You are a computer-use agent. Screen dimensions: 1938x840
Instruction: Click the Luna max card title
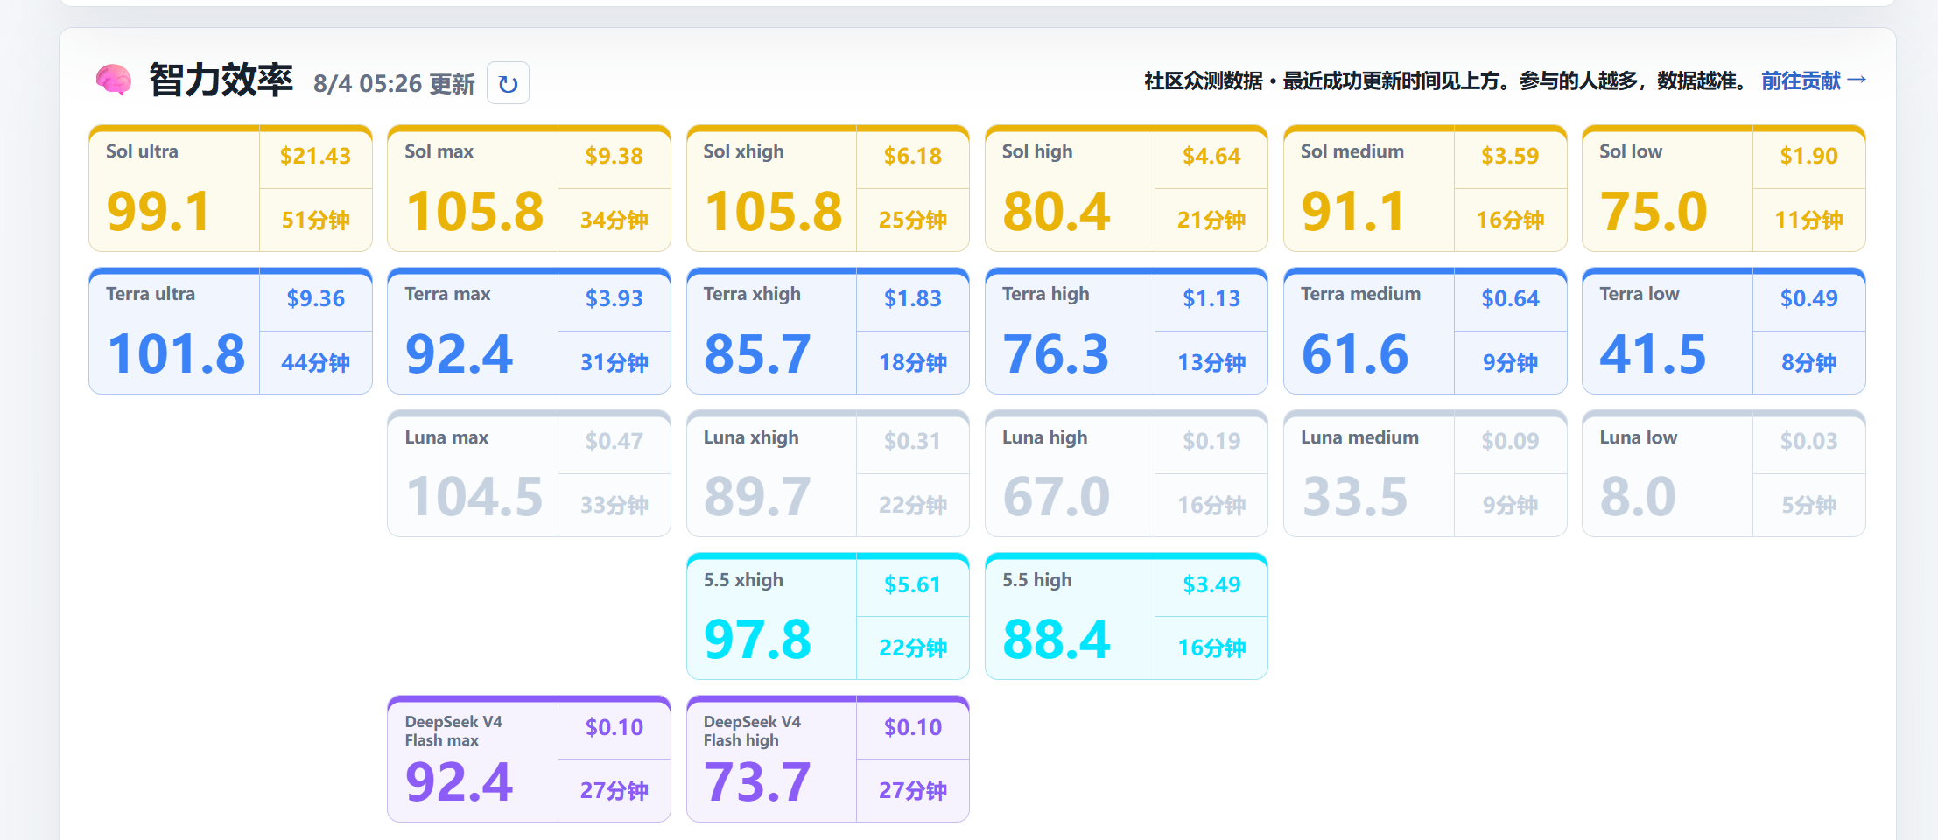click(x=446, y=437)
